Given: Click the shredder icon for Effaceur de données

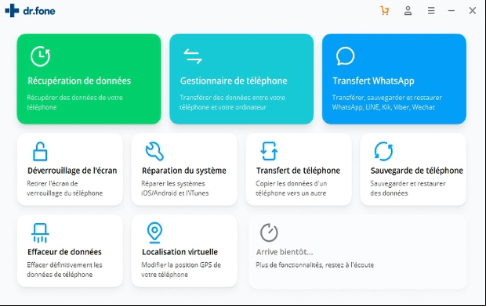Looking at the screenshot, I should [x=40, y=232].
